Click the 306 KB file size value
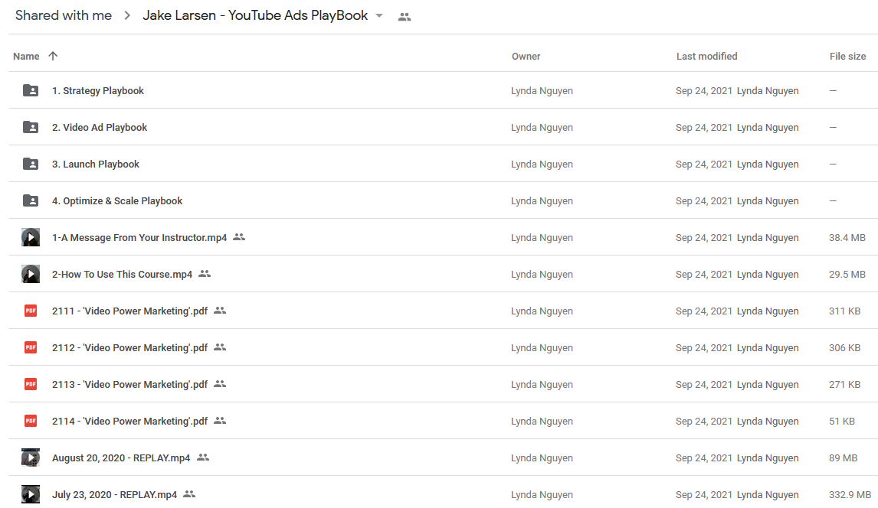This screenshot has width=878, height=508. point(844,347)
